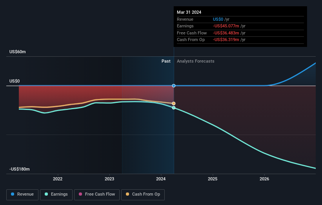Click the 2025 x-axis label

tap(213, 179)
